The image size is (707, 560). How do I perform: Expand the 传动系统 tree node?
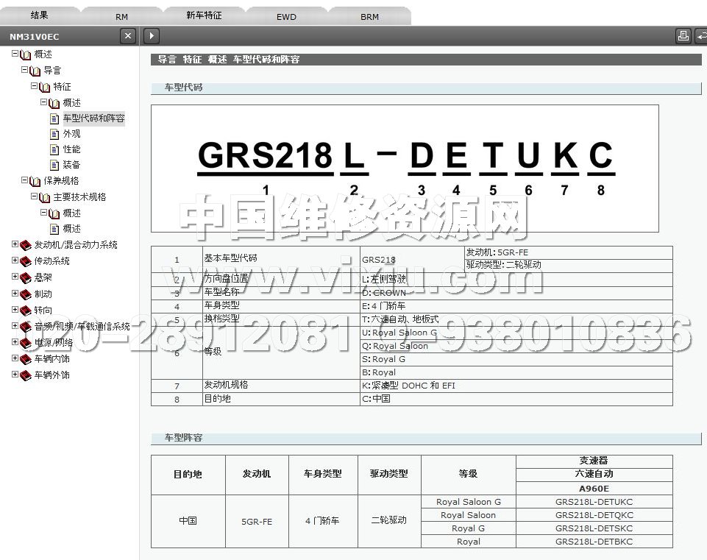click(x=15, y=260)
